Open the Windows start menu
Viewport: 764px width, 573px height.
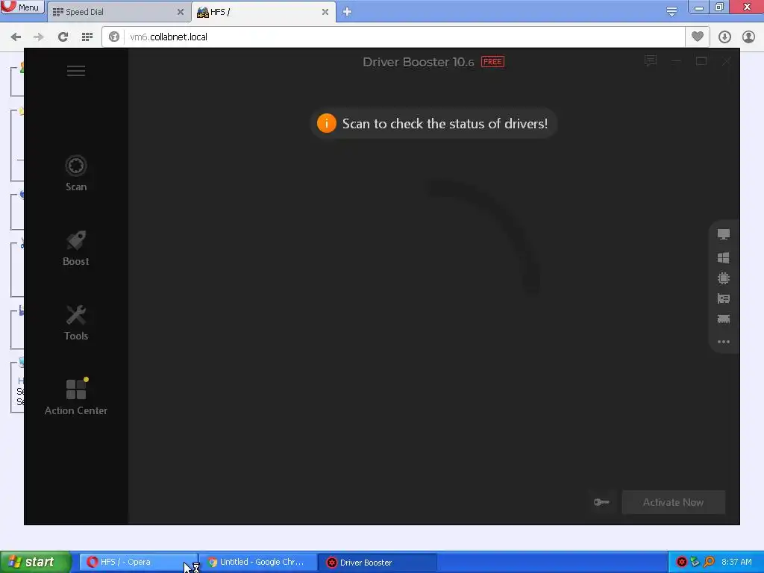click(x=36, y=563)
